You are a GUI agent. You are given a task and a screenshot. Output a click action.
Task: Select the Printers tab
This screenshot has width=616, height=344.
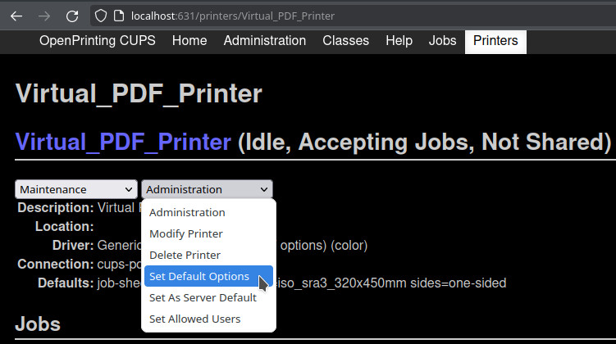[495, 42]
